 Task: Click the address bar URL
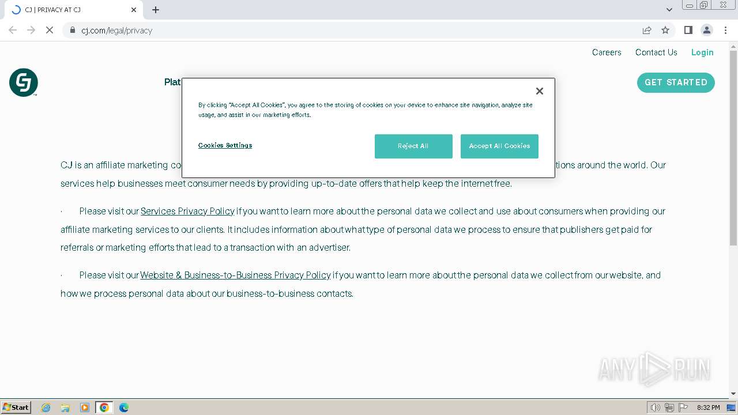(116, 31)
